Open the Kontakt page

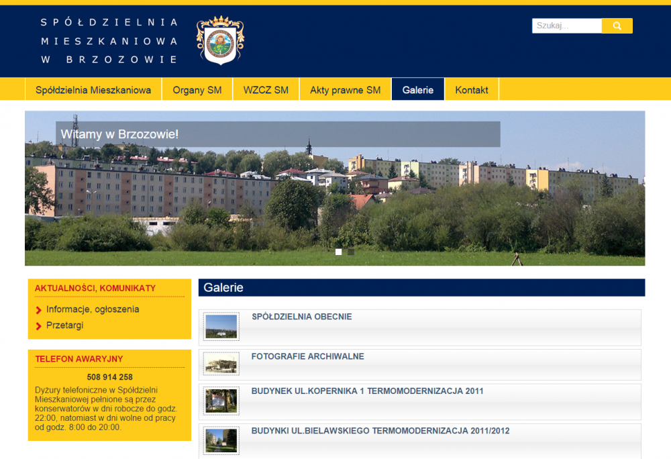tap(472, 90)
